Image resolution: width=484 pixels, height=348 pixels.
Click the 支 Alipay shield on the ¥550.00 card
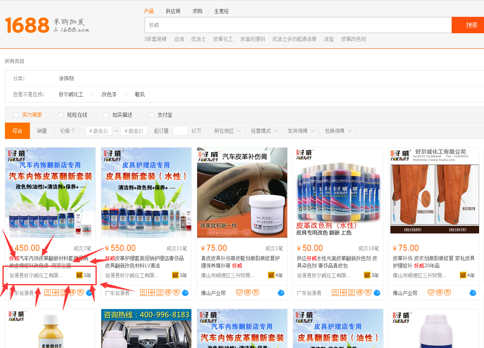click(x=176, y=293)
